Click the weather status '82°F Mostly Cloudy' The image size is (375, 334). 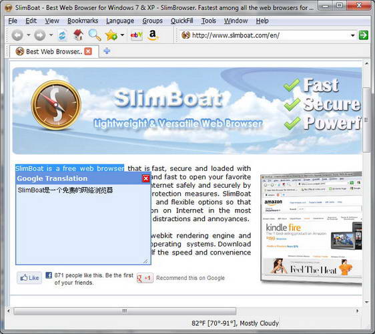[x=236, y=323]
